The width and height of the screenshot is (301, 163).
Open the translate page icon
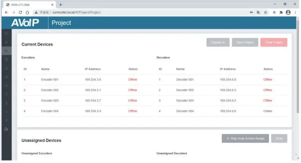click(x=258, y=12)
